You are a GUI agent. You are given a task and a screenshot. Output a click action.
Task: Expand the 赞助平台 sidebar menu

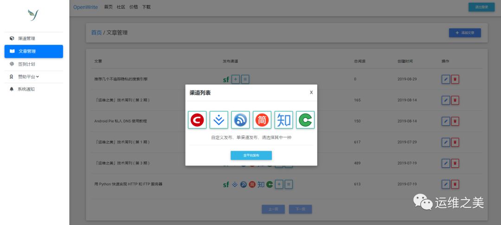[33, 77]
